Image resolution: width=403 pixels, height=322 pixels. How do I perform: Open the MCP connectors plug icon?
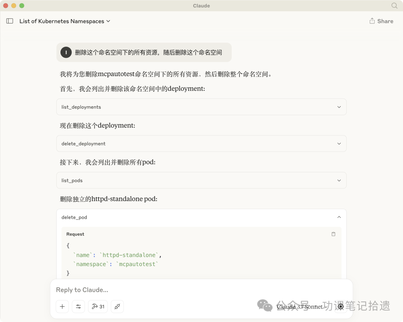pyautogui.click(x=117, y=306)
